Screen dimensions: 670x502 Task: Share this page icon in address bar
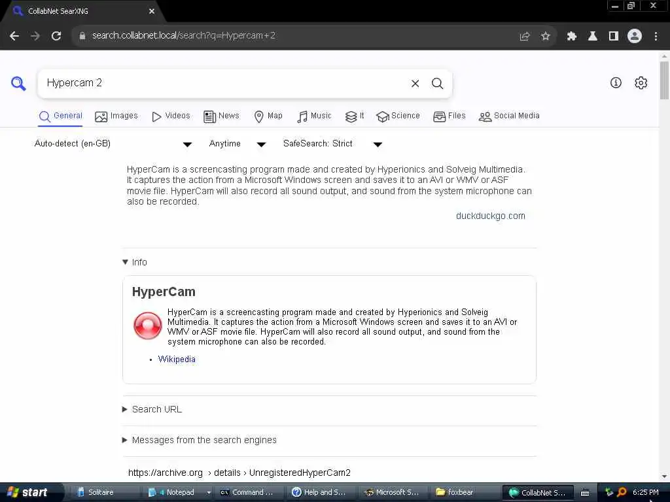click(x=524, y=36)
